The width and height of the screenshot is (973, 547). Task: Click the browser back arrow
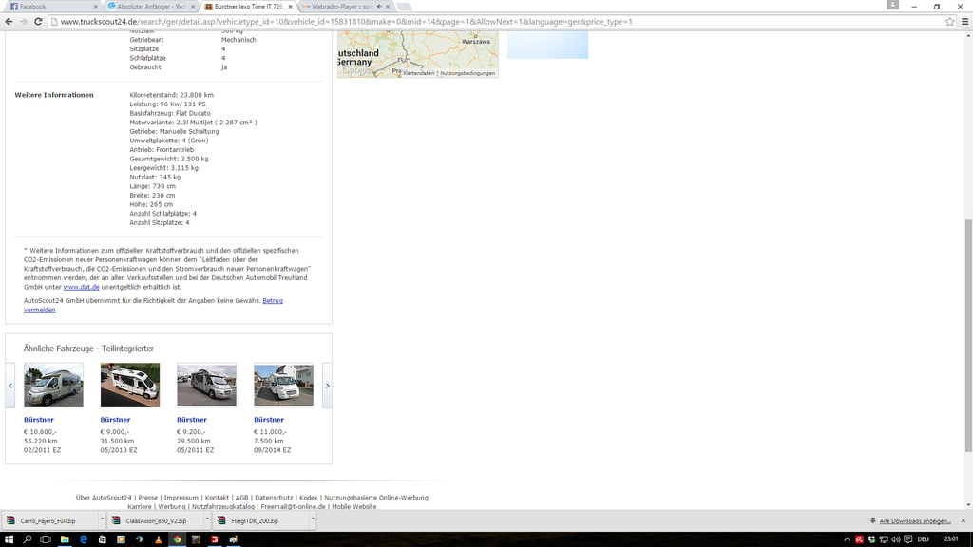(9, 21)
